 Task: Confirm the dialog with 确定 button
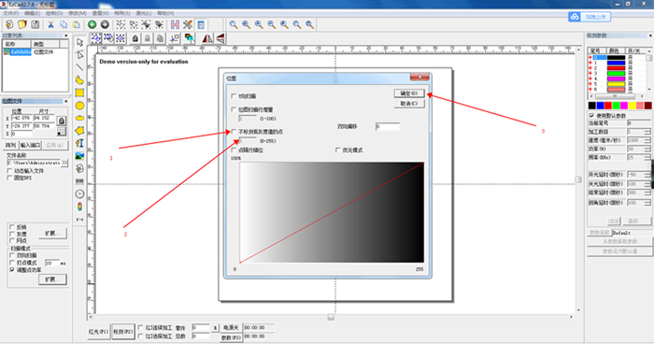click(x=409, y=93)
